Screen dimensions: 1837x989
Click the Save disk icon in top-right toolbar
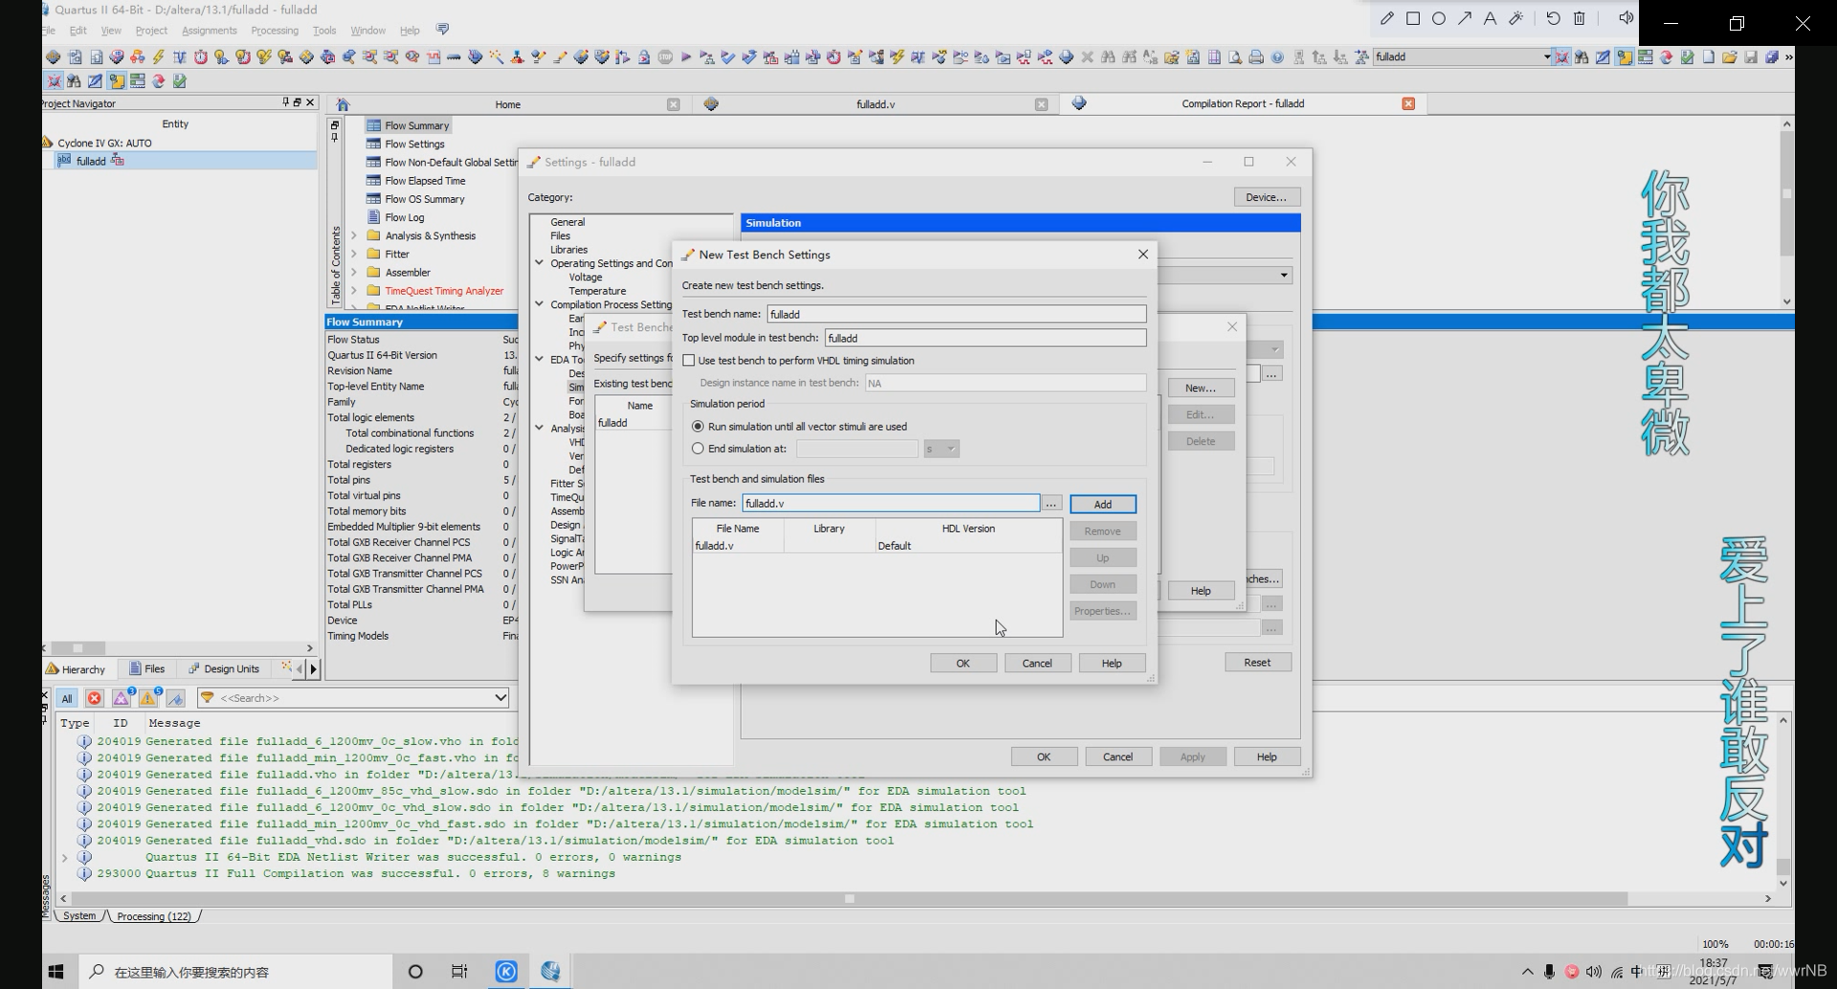tap(1751, 57)
